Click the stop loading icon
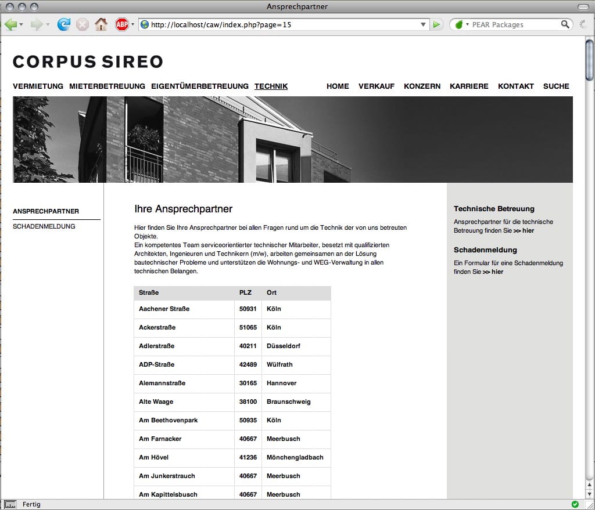 click(83, 24)
